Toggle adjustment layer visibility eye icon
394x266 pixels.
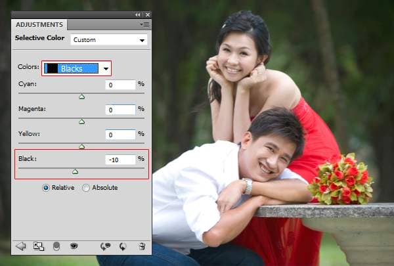(74, 246)
